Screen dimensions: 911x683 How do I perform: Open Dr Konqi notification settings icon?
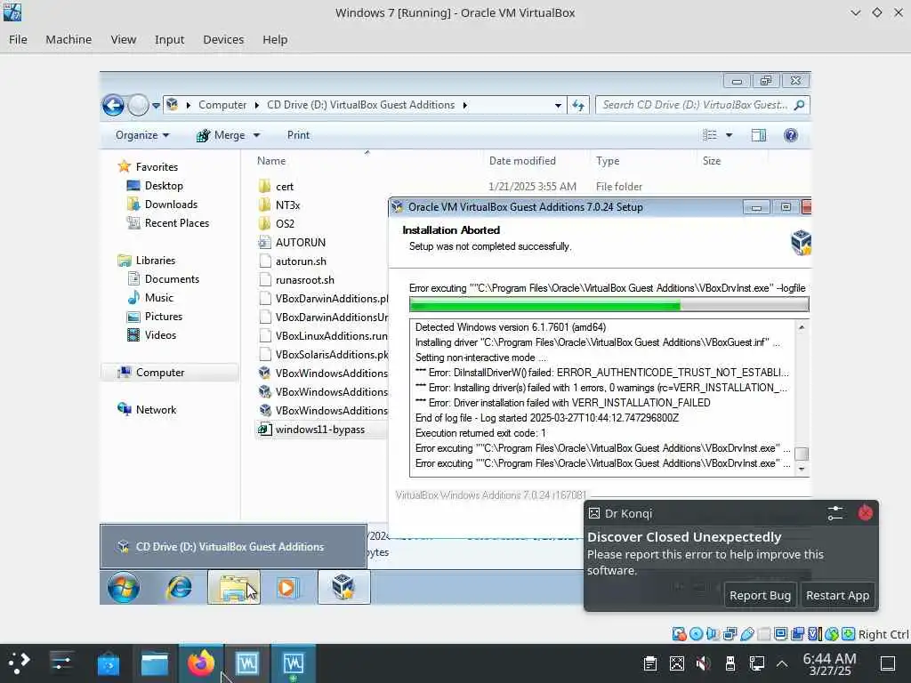(x=834, y=513)
